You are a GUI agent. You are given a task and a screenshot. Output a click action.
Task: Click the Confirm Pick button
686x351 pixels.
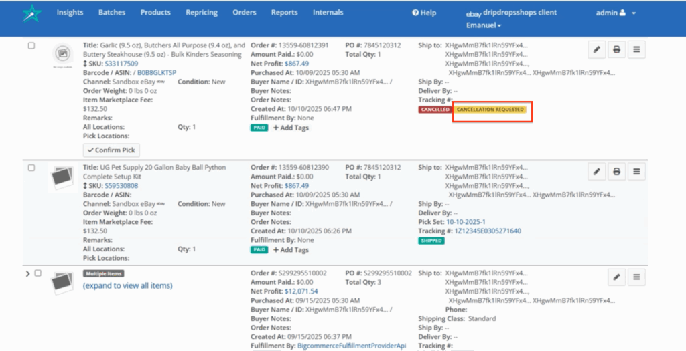click(111, 150)
